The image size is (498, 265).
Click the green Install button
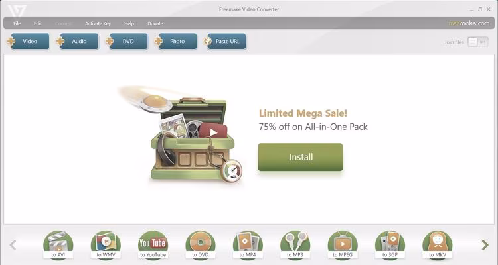click(x=300, y=157)
